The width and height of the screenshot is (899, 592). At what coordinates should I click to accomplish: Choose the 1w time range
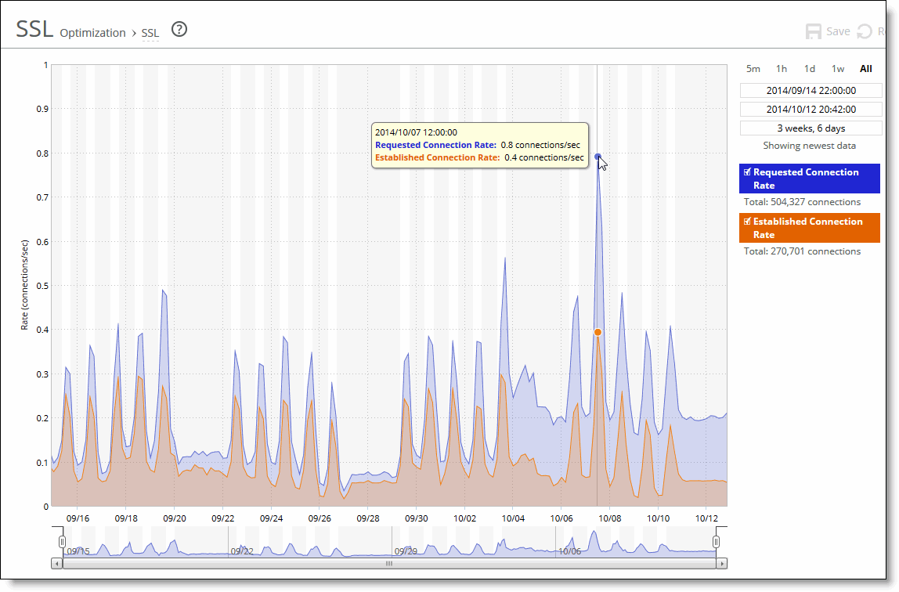(x=838, y=69)
